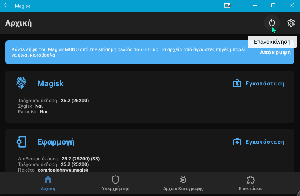Open the Υπερχρήστης superuser tab
This screenshot has width=300, height=196.
click(115, 183)
